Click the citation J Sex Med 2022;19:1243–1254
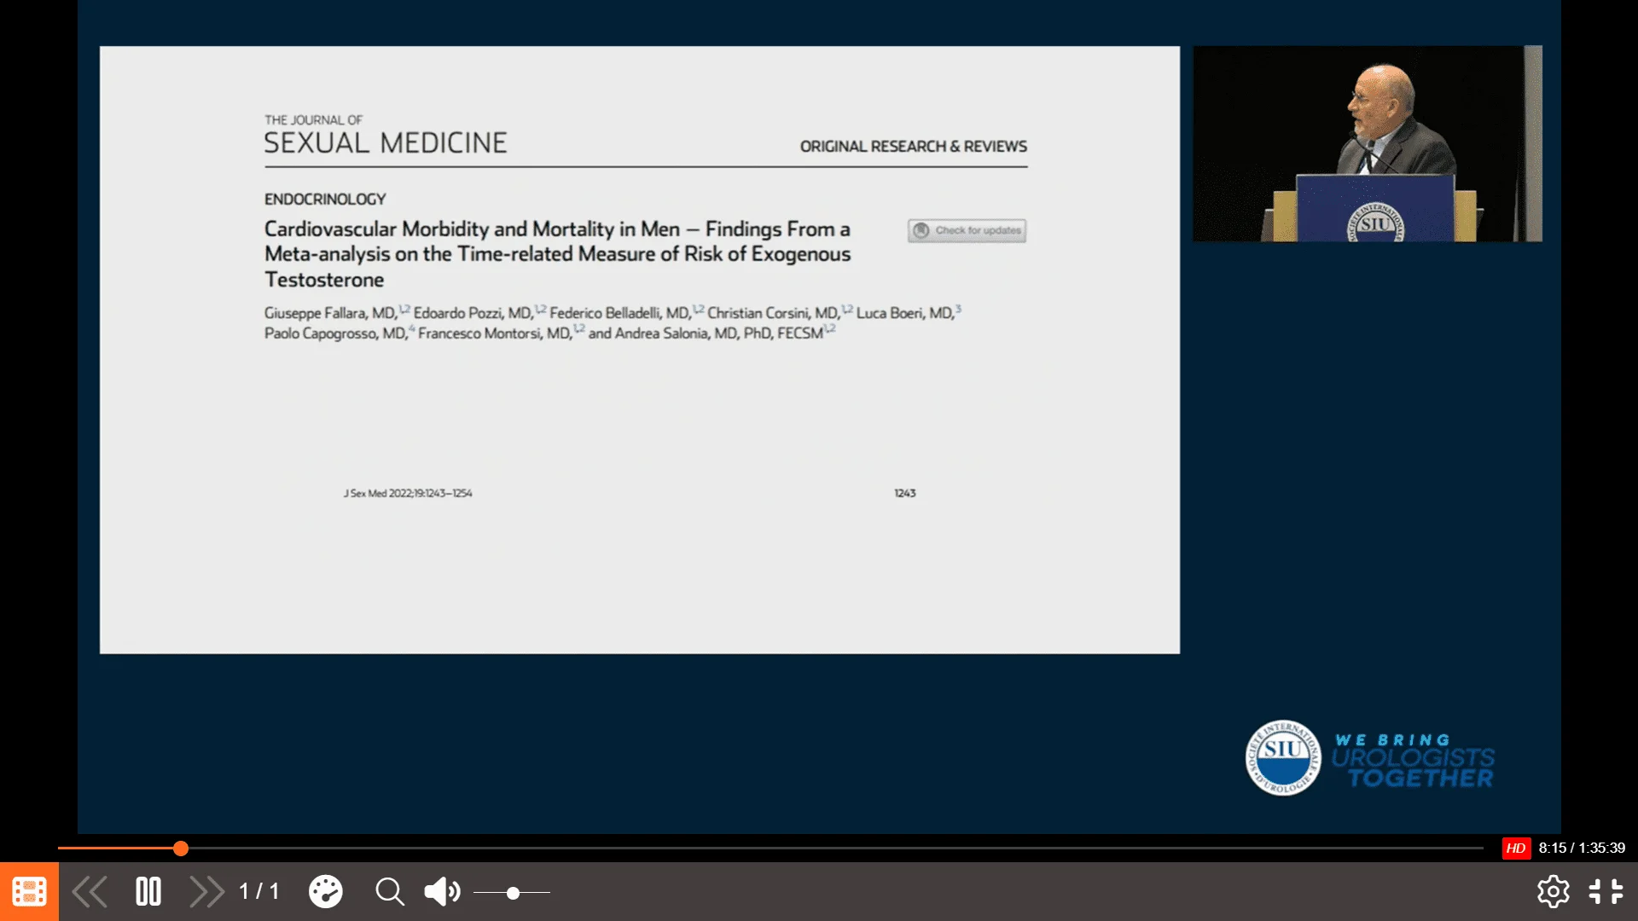Screen dimensions: 1638x921 408,493
